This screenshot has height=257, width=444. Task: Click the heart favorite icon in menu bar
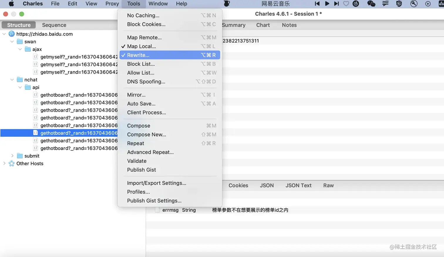(346, 4)
